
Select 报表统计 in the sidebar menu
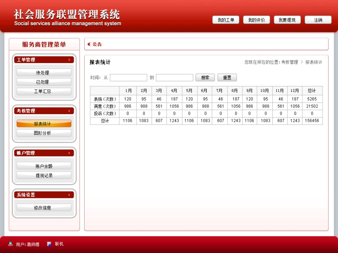tap(44, 124)
